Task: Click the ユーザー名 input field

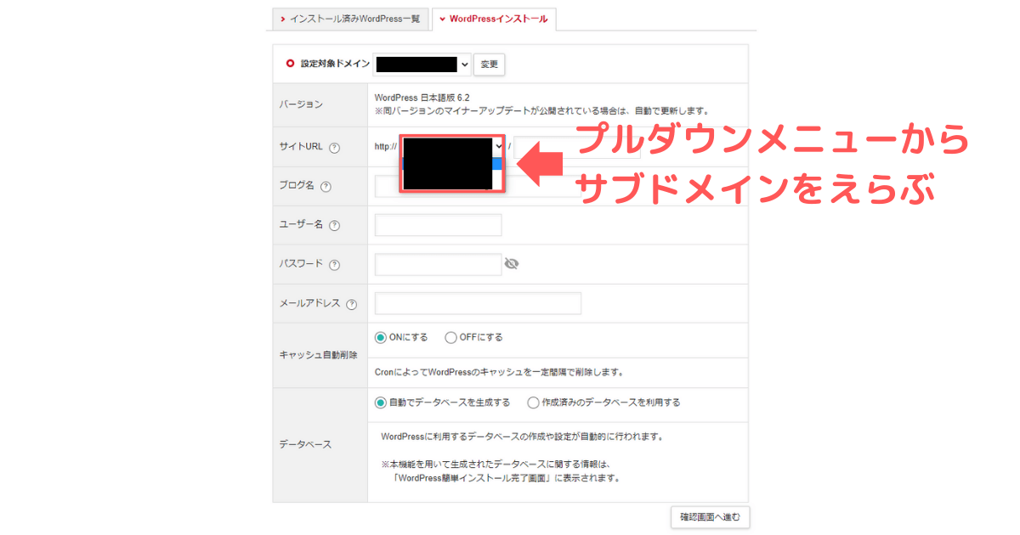Action: click(x=438, y=224)
